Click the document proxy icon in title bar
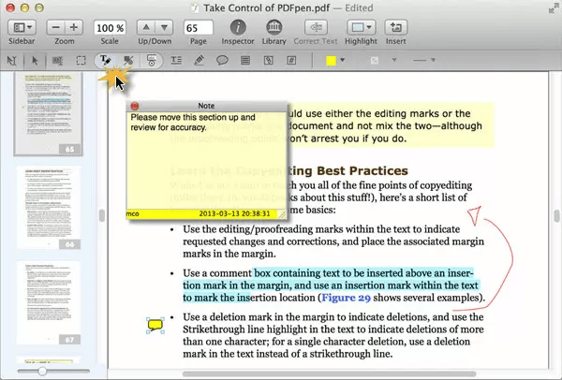This screenshot has width=562, height=380. click(195, 7)
